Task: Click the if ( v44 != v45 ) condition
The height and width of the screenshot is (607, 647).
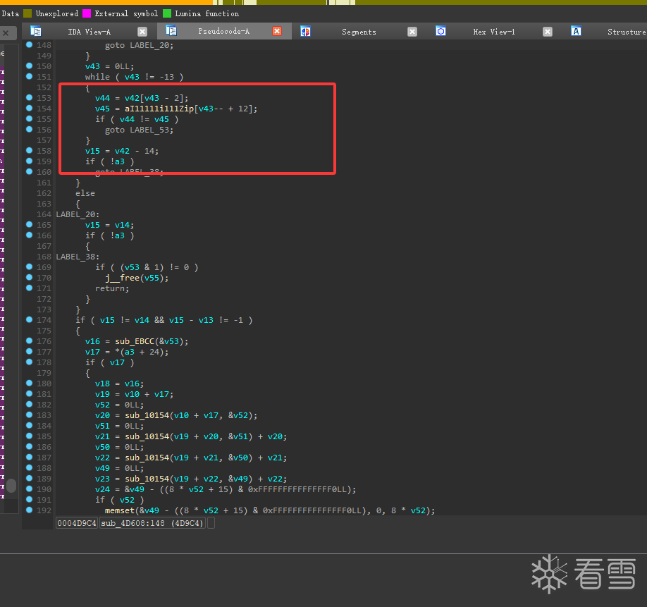Action: [x=137, y=119]
